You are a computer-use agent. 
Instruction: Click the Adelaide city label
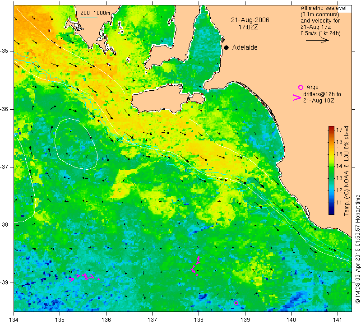245,47
